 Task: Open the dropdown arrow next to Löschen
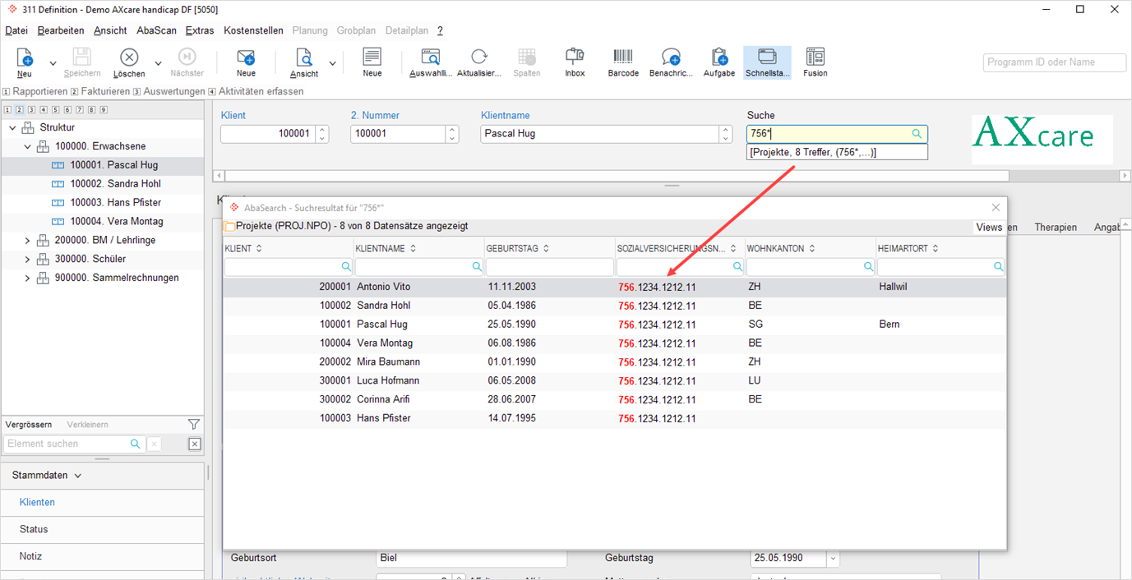[158, 62]
